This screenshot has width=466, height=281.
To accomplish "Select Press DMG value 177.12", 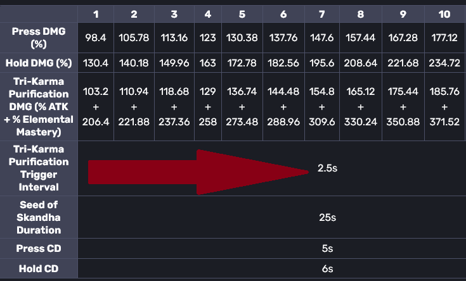I will 444,38.
